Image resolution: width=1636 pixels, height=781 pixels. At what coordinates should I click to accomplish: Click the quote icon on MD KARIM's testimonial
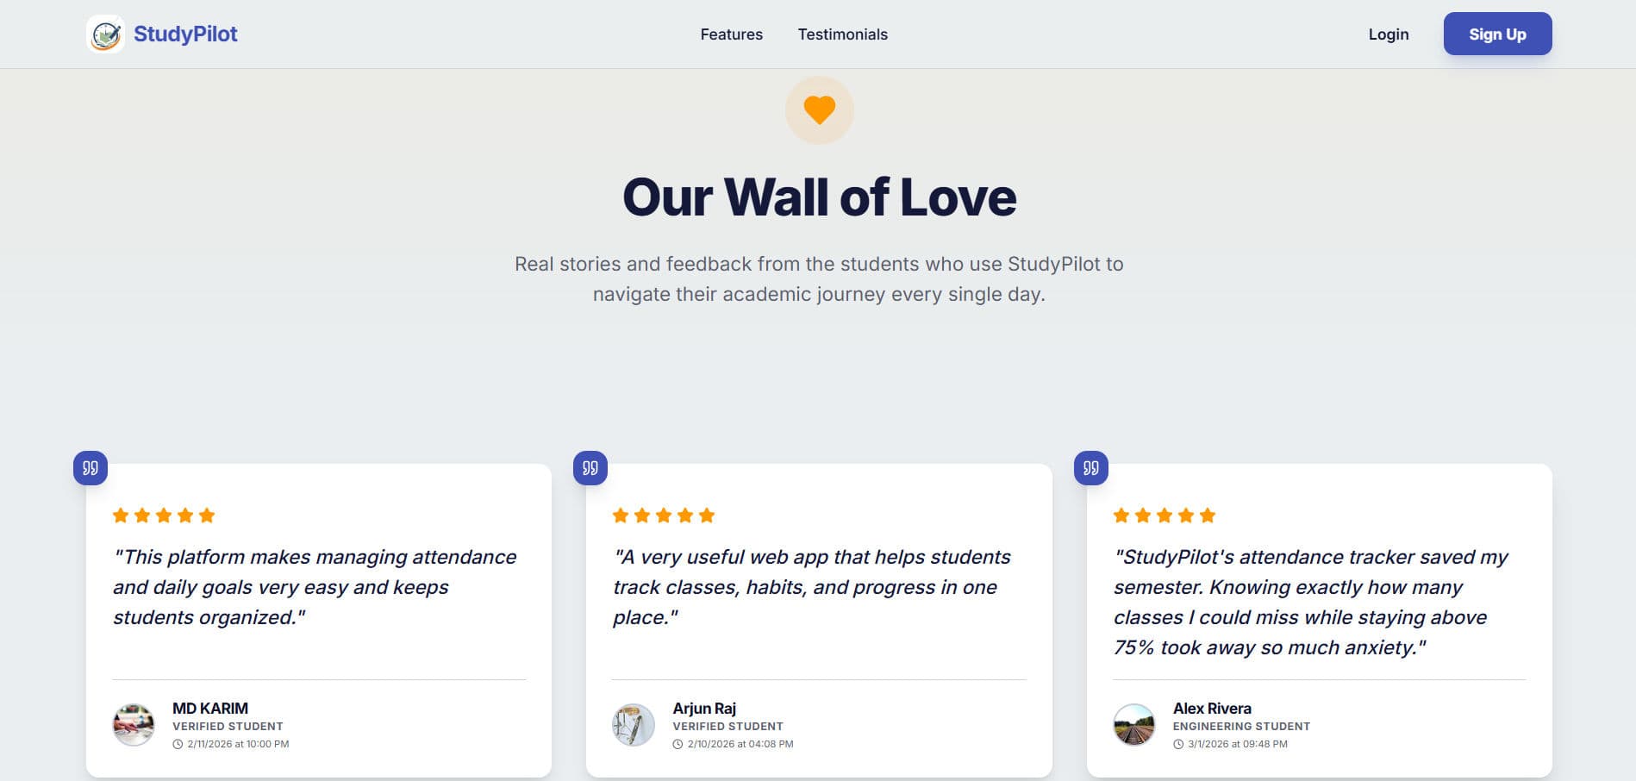click(x=90, y=467)
